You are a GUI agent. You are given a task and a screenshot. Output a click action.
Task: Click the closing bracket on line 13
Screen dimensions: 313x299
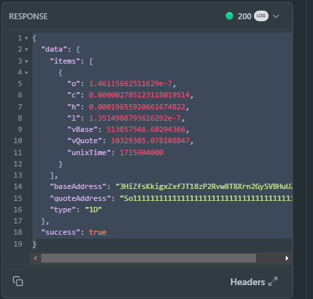tap(52, 176)
